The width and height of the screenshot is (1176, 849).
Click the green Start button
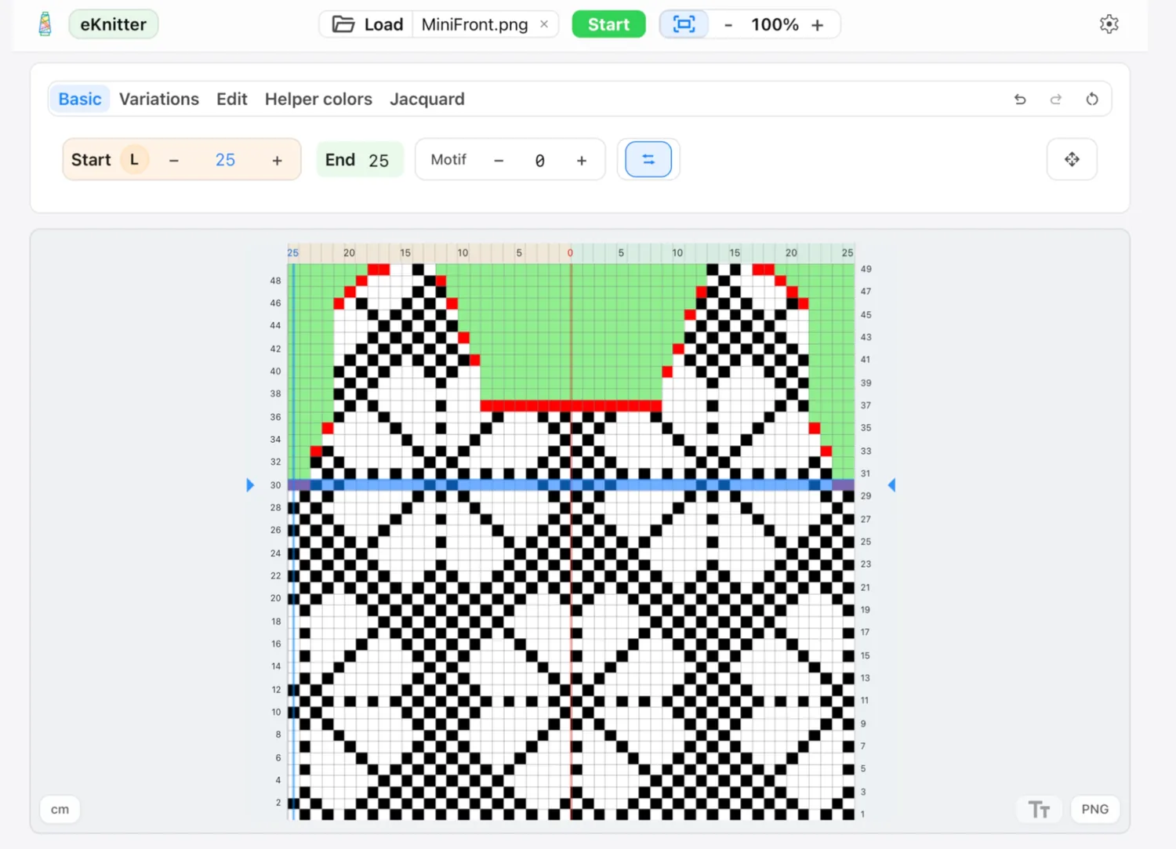(608, 24)
